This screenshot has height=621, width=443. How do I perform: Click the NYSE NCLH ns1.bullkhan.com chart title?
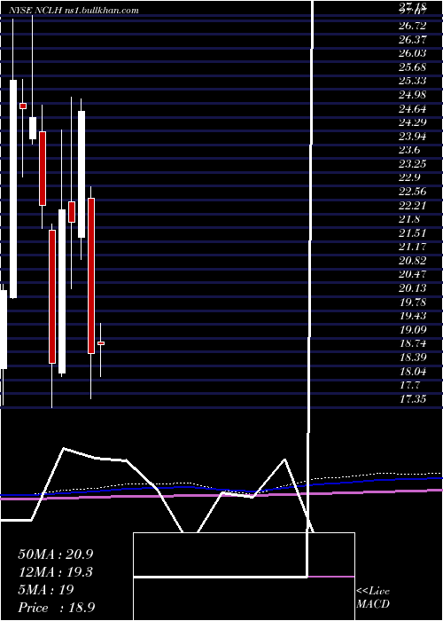pos(74,11)
